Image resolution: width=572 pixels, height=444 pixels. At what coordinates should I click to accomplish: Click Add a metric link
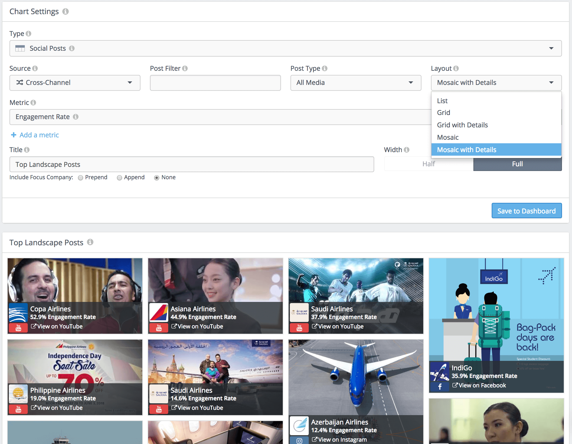(x=39, y=135)
